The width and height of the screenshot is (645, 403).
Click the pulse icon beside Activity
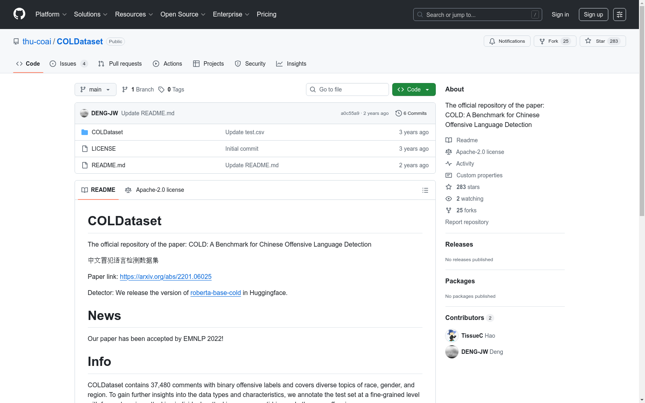(449, 164)
